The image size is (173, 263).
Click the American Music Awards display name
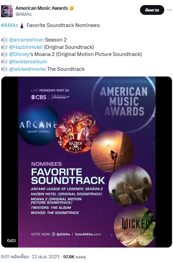click(42, 8)
